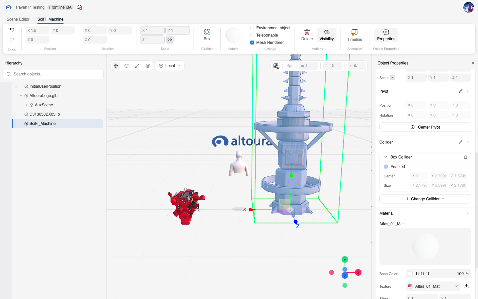The width and height of the screenshot is (478, 299).
Task: Toggle the Box Collider Enabled checkbox
Action: click(386, 167)
